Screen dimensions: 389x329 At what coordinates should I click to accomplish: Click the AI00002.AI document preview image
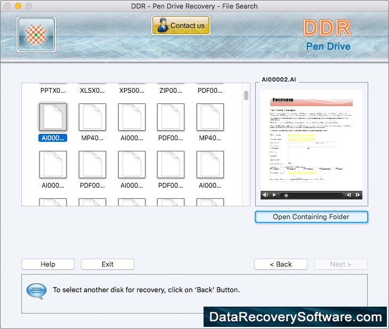pos(311,140)
